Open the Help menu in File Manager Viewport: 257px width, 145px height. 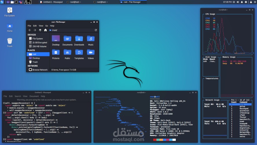pyautogui.click(x=52, y=26)
